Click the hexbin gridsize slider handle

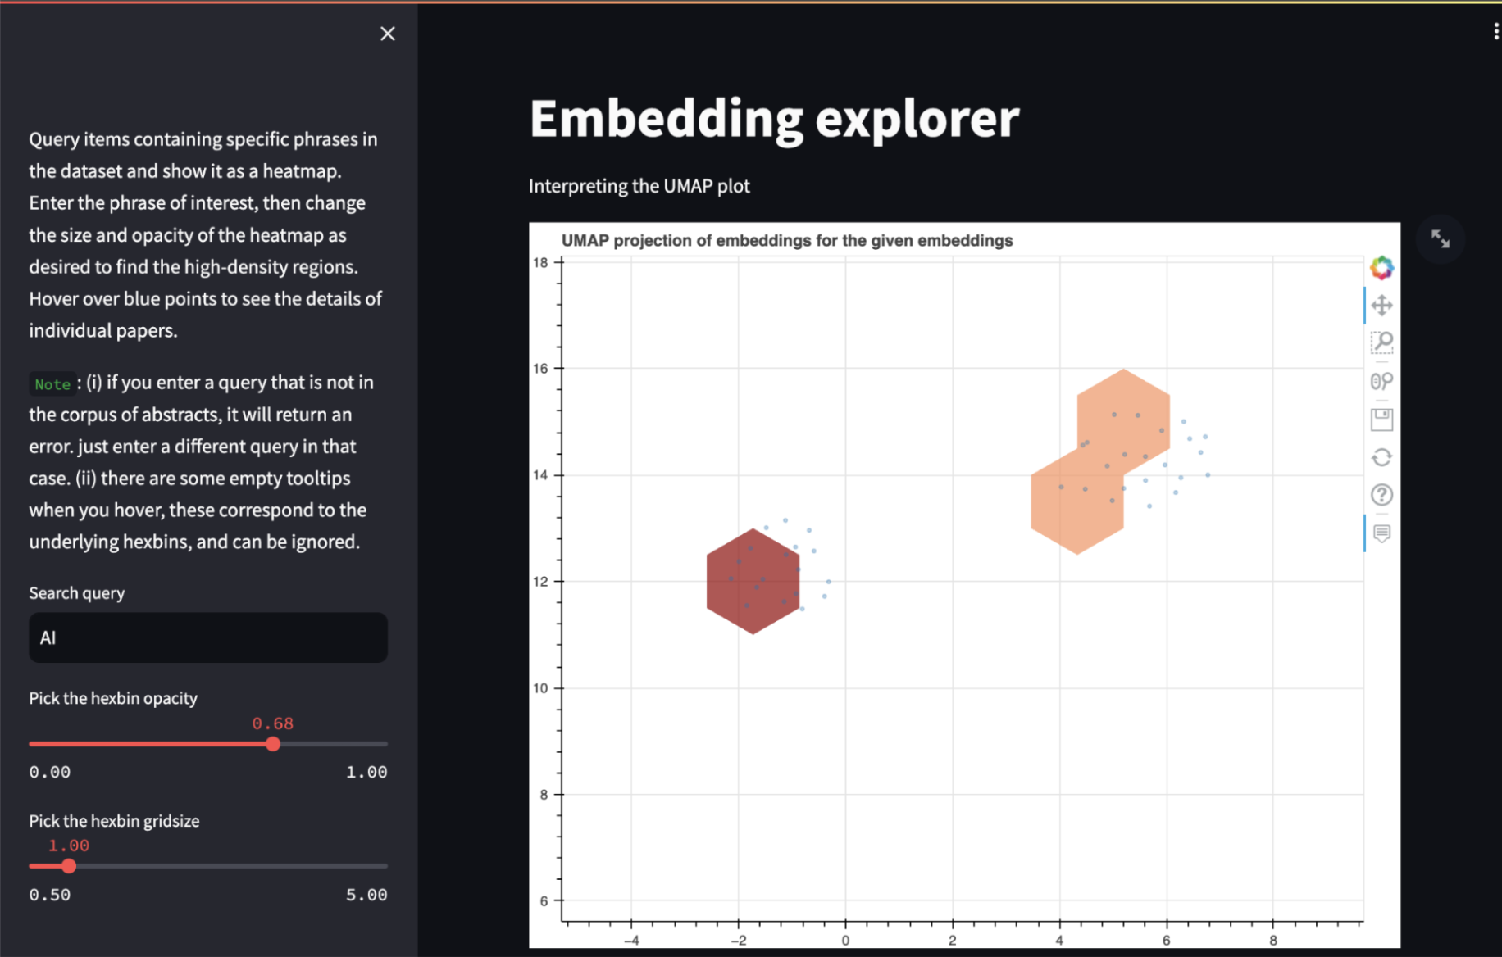[69, 866]
